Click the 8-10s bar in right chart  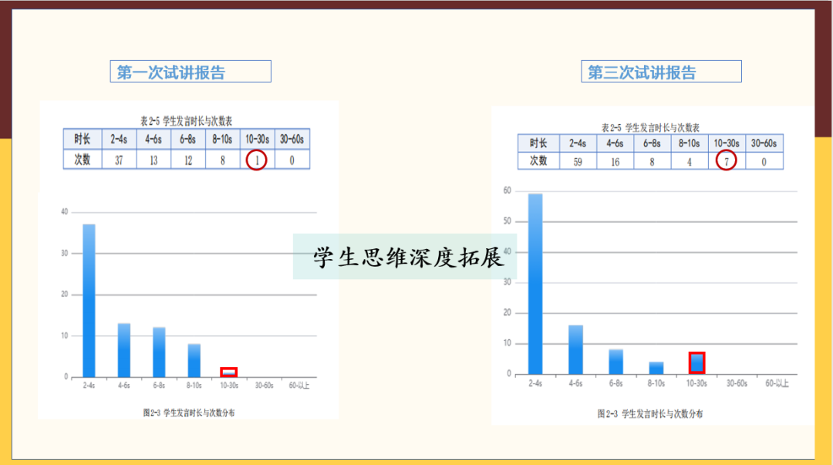coord(656,368)
